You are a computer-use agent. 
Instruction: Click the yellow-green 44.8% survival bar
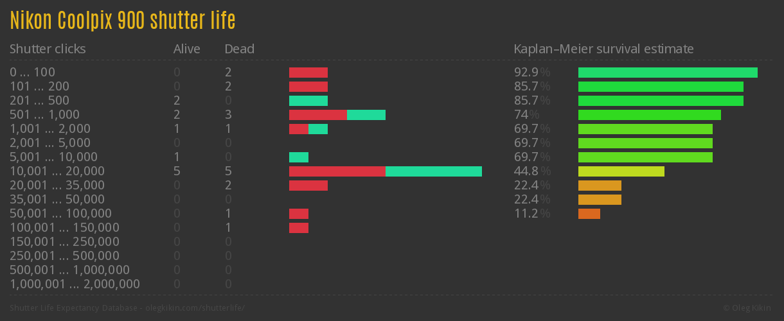(621, 171)
